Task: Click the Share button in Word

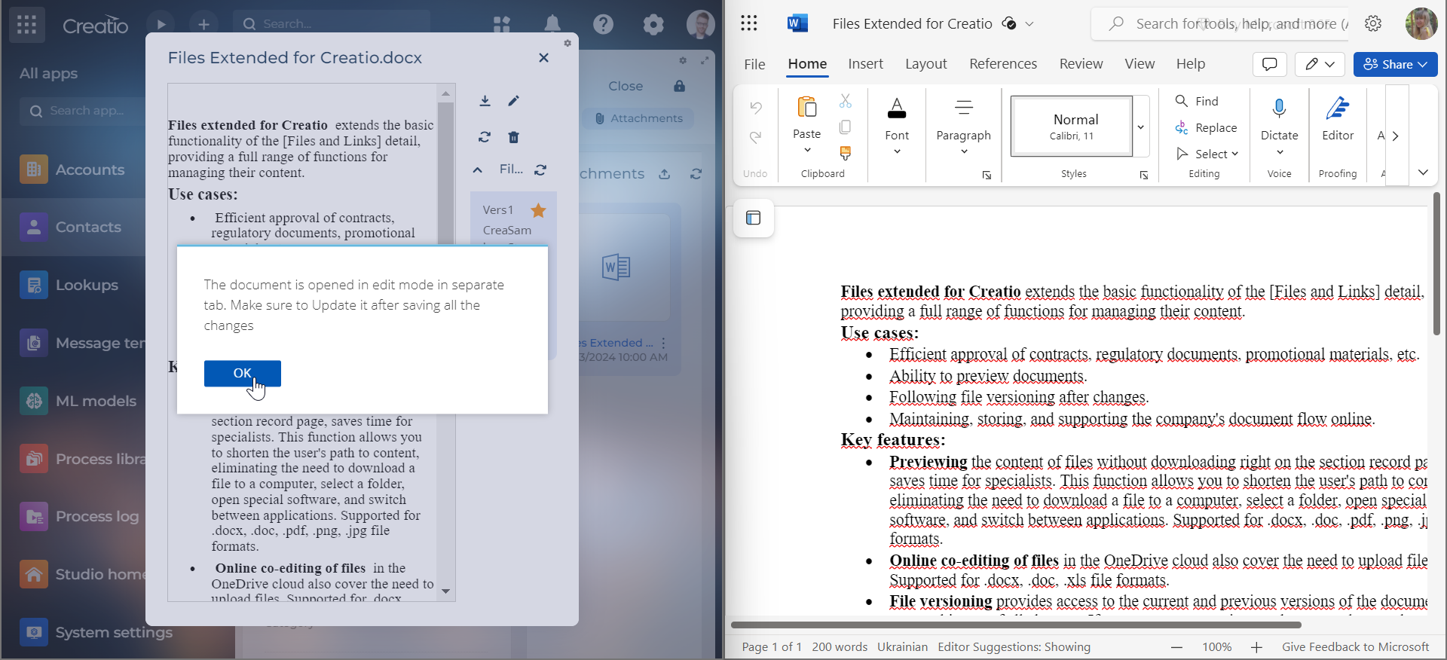Action: coord(1395,64)
